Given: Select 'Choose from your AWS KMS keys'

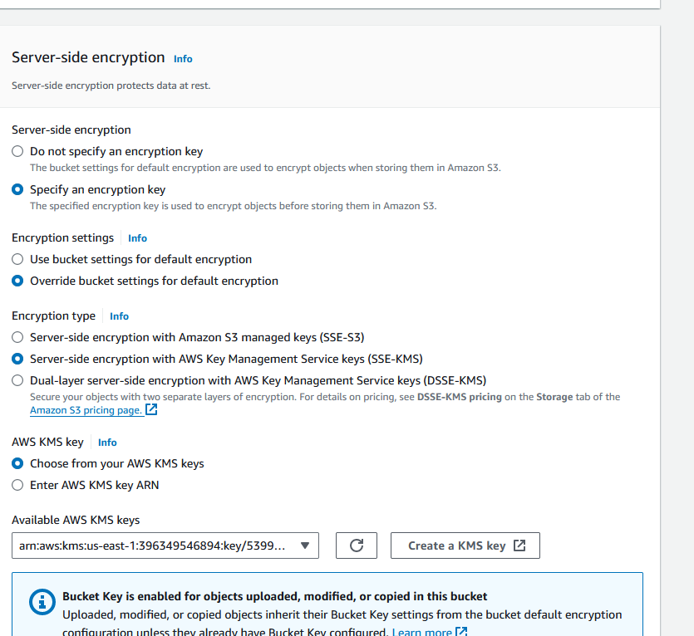Looking at the screenshot, I should point(17,464).
